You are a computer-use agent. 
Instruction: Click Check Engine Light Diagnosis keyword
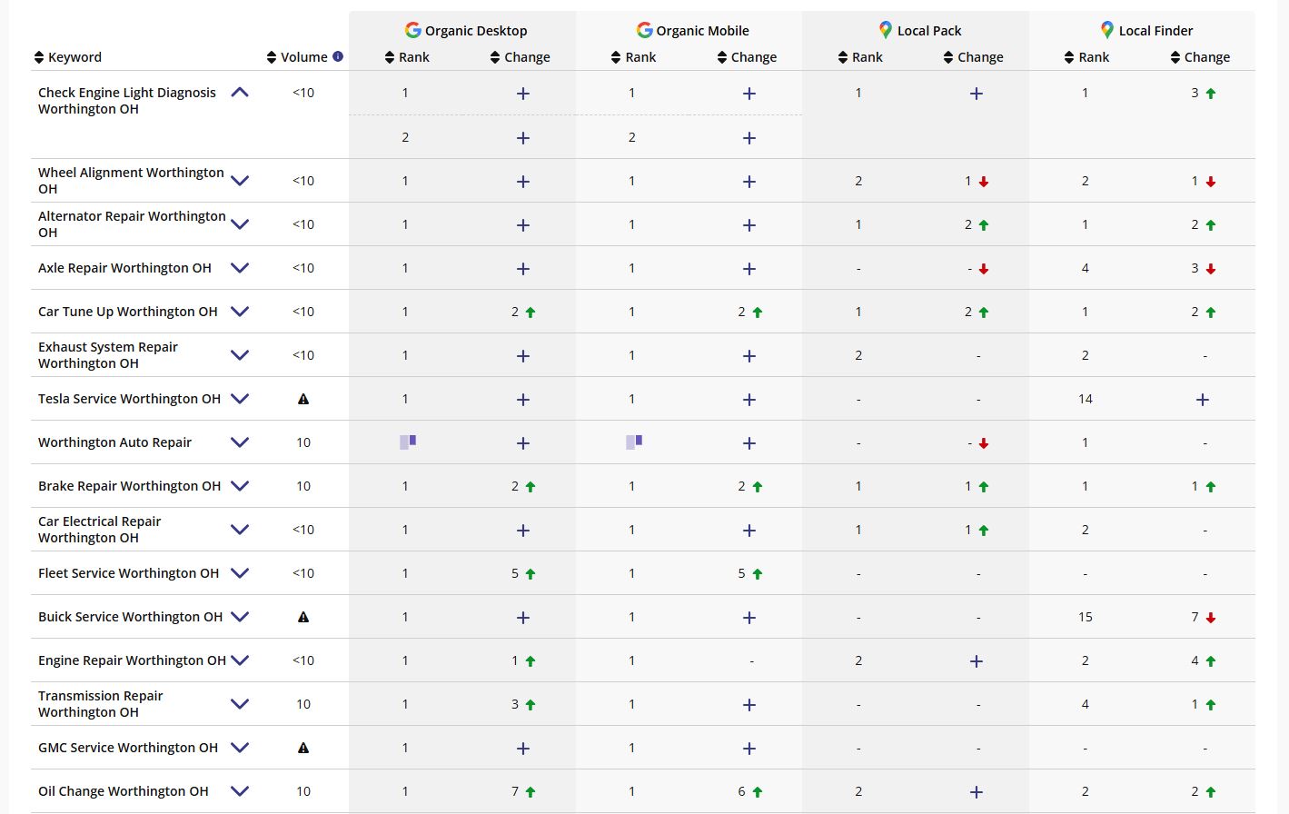coord(127,101)
